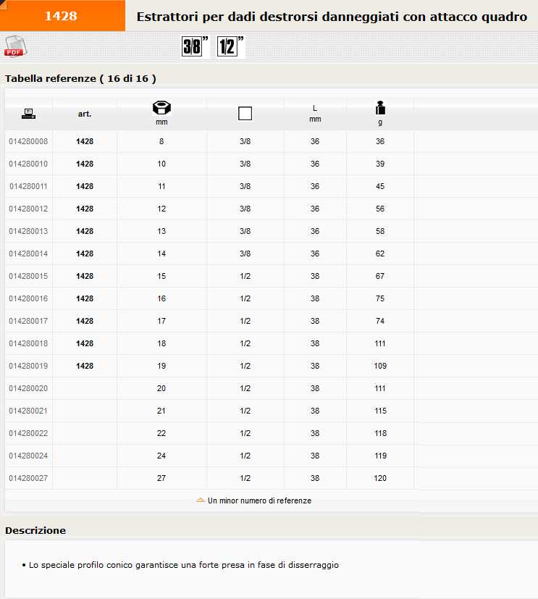Image resolution: width=538 pixels, height=599 pixels.
Task: Click the 'art.' column header
Action: point(85,114)
